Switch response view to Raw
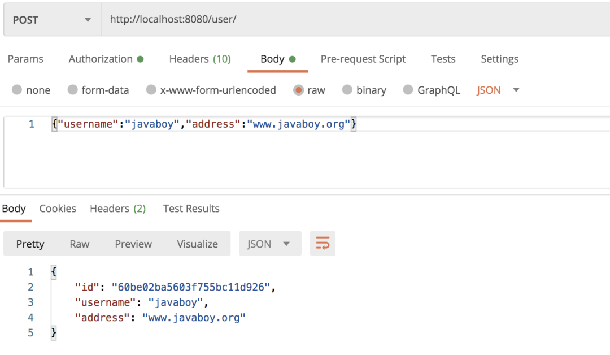Viewport: 610px width, 355px height. click(x=80, y=244)
